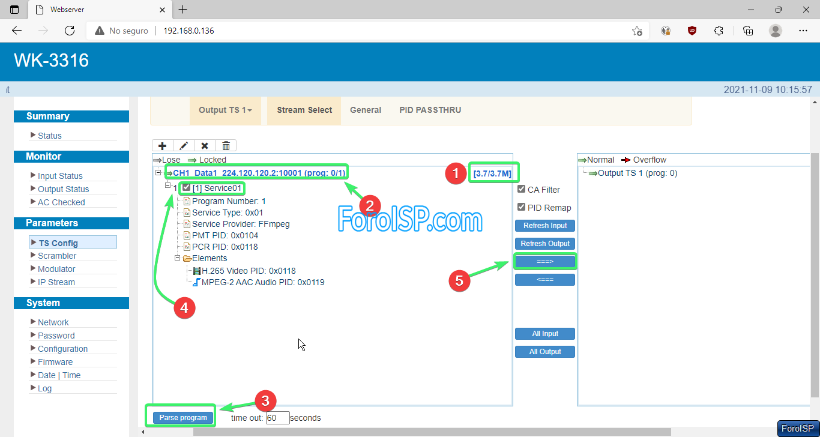This screenshot has width=820, height=437.
Task: Click the pencil edit icon
Action: click(x=184, y=146)
